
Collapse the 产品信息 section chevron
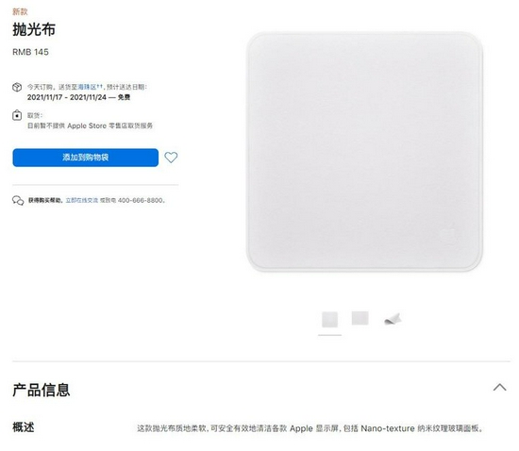tap(499, 387)
